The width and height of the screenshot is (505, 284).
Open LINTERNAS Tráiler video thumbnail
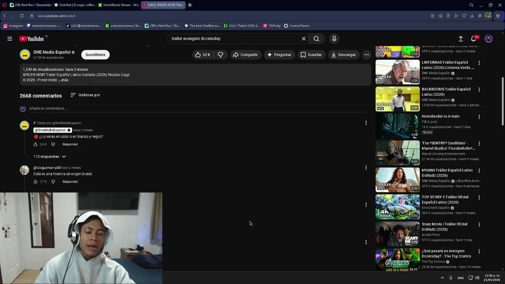coord(397,72)
